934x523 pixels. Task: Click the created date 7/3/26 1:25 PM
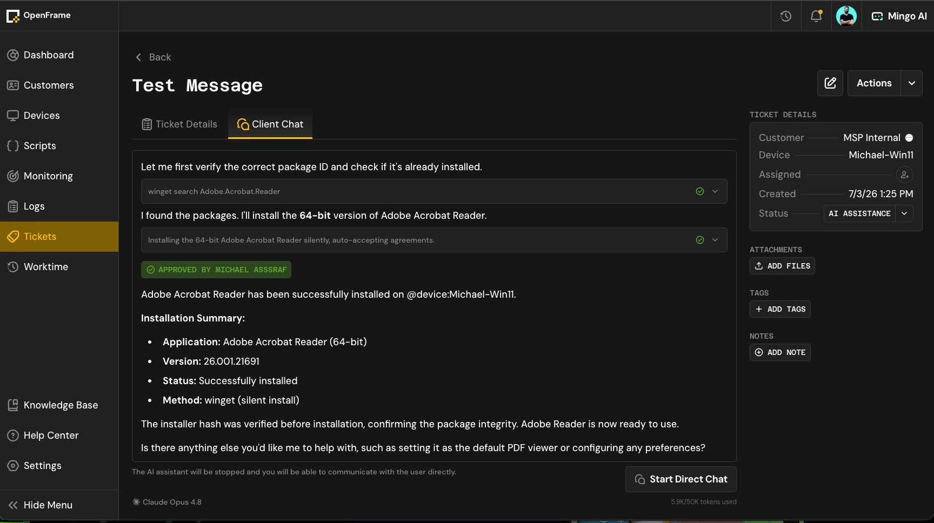click(880, 194)
